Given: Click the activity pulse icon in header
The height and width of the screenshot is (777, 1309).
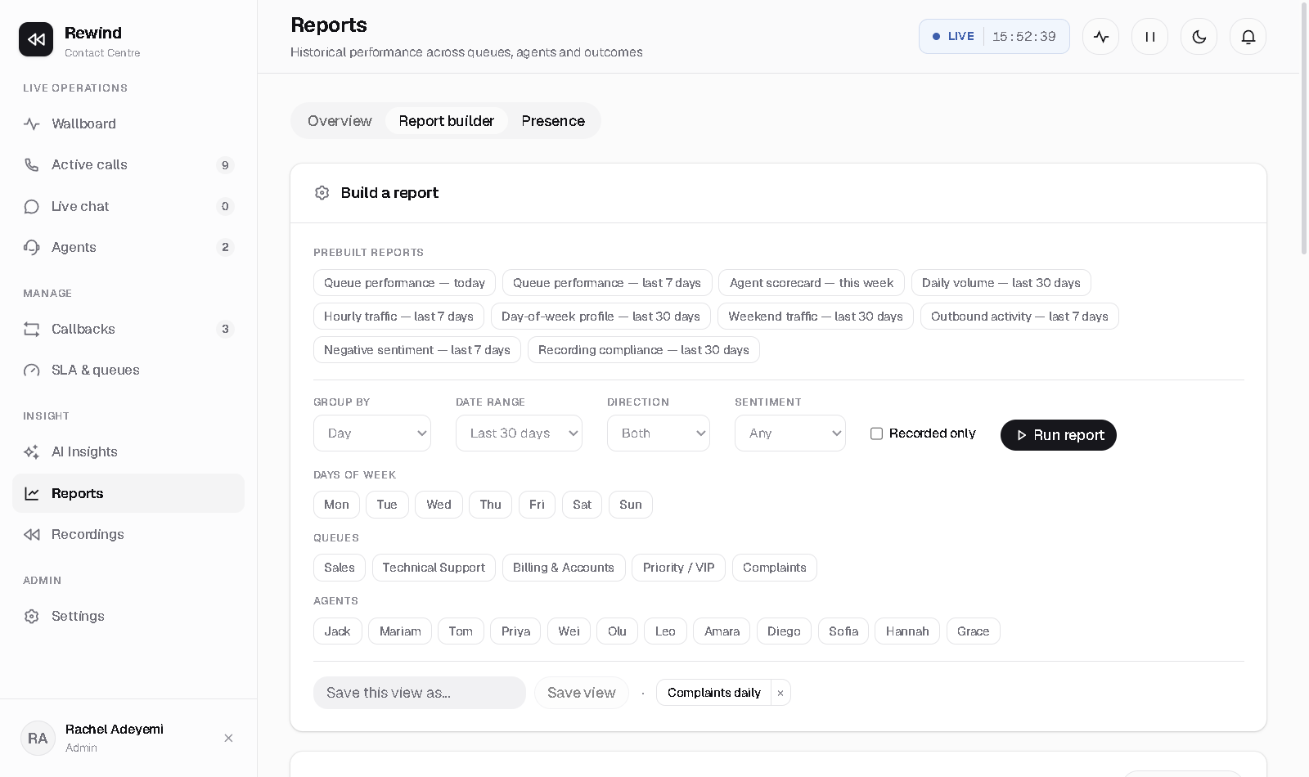Looking at the screenshot, I should [1101, 37].
